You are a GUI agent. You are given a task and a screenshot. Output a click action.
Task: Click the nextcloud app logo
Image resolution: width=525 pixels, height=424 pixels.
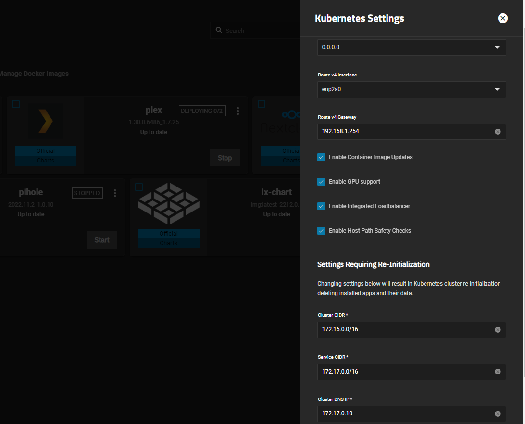281,122
